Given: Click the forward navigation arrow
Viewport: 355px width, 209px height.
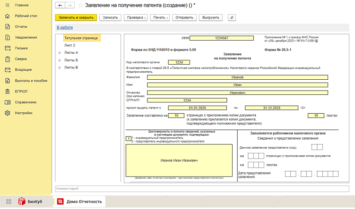Looking at the screenshot, I should (69, 5).
